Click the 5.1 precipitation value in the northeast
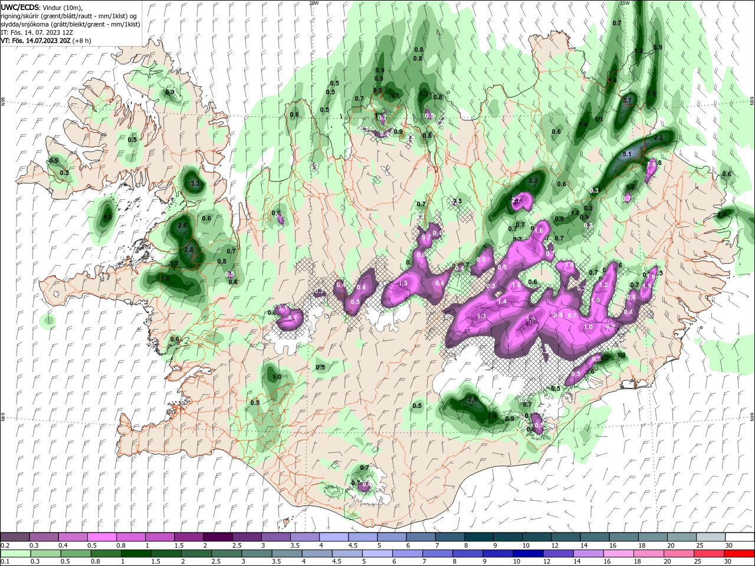Viewport: 755px width, 566px height. point(627,154)
